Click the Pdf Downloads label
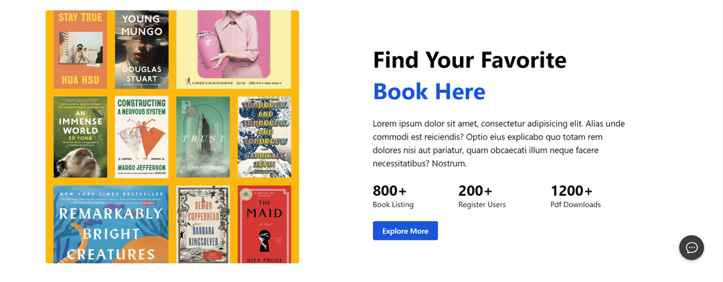The width and height of the screenshot is (723, 282). pos(575,204)
